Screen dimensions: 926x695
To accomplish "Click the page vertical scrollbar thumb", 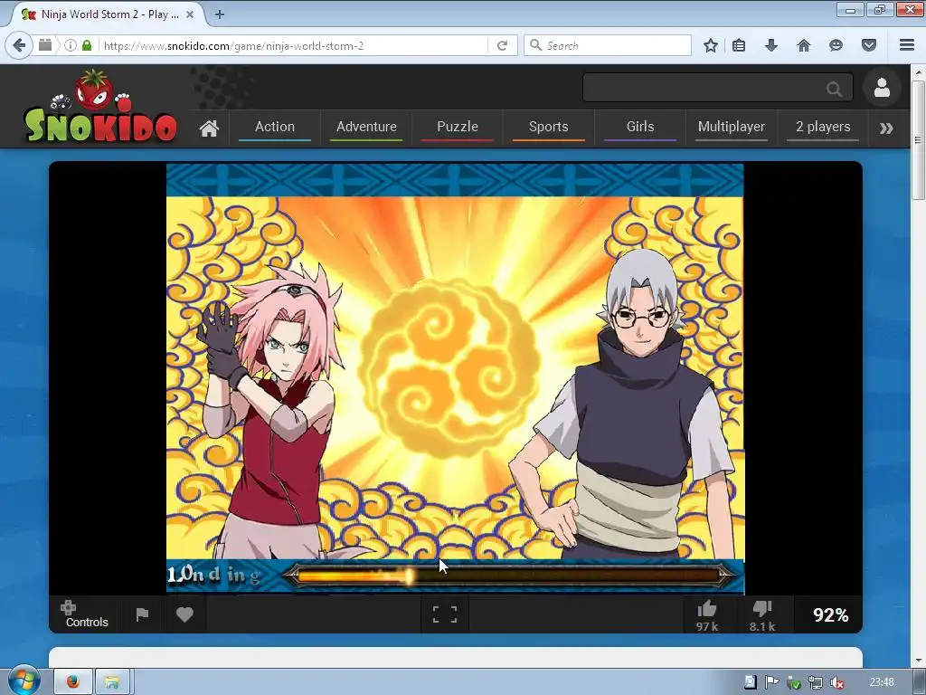I will point(918,138).
